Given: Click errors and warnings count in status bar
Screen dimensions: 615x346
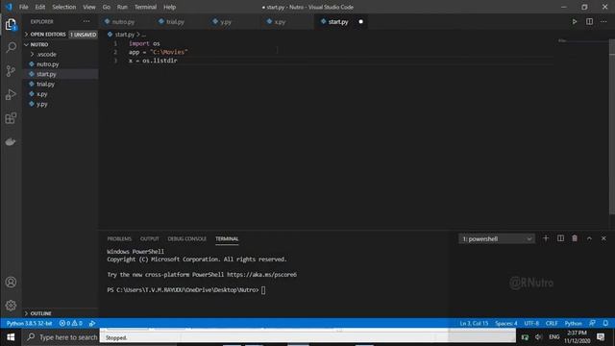Looking at the screenshot, I should (71, 323).
